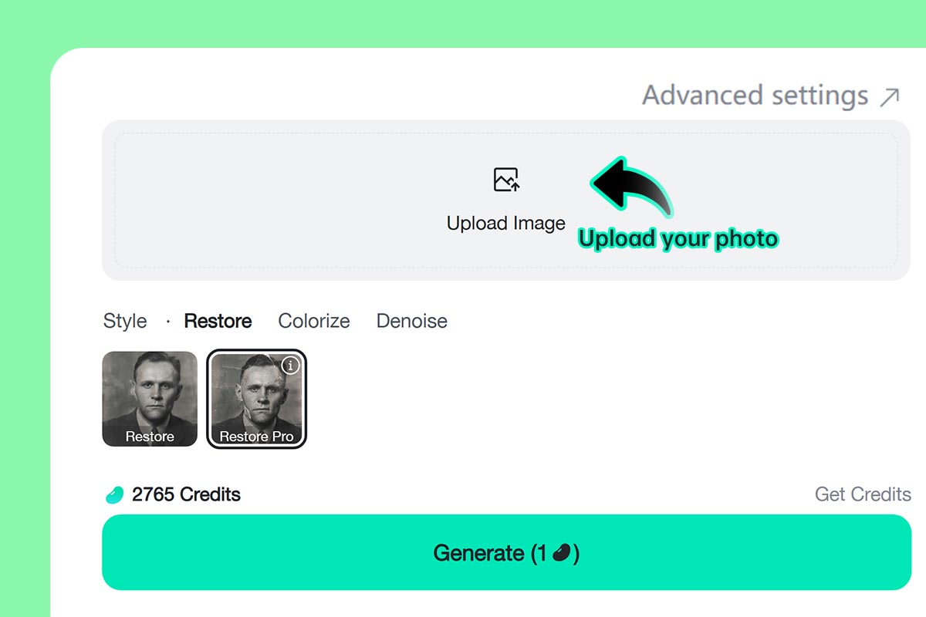Click the Generate button text
The height and width of the screenshot is (617, 926).
click(506, 553)
